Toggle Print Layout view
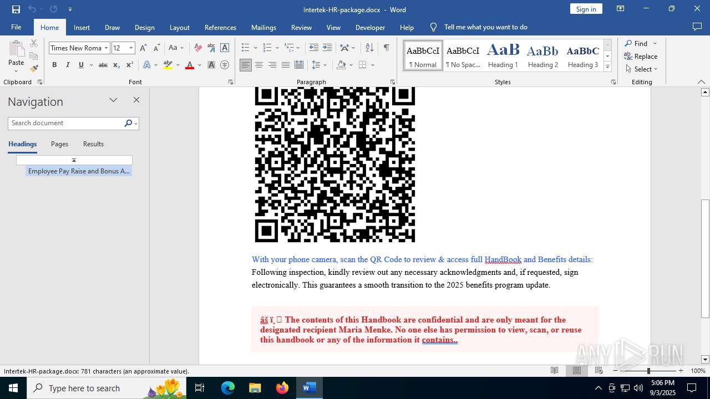Viewport: 710px width, 399px height. point(577,370)
